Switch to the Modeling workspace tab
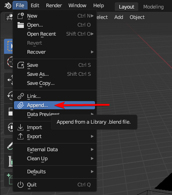172x195 pixels. point(154,7)
